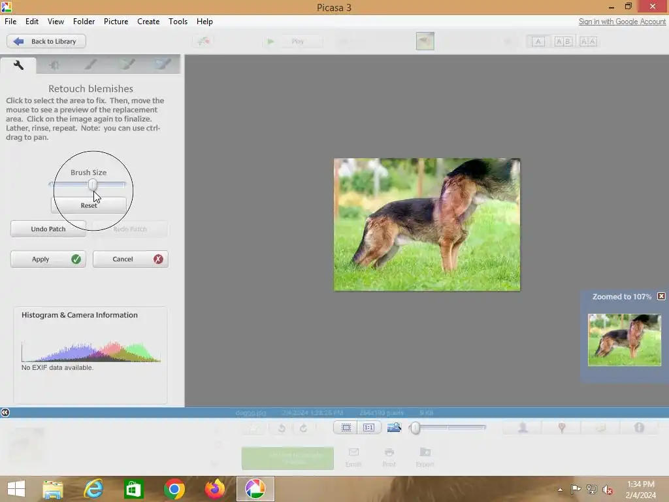Viewport: 669px width, 502px height.
Task: Rotate photo counter-clockwise
Action: pyautogui.click(x=282, y=427)
